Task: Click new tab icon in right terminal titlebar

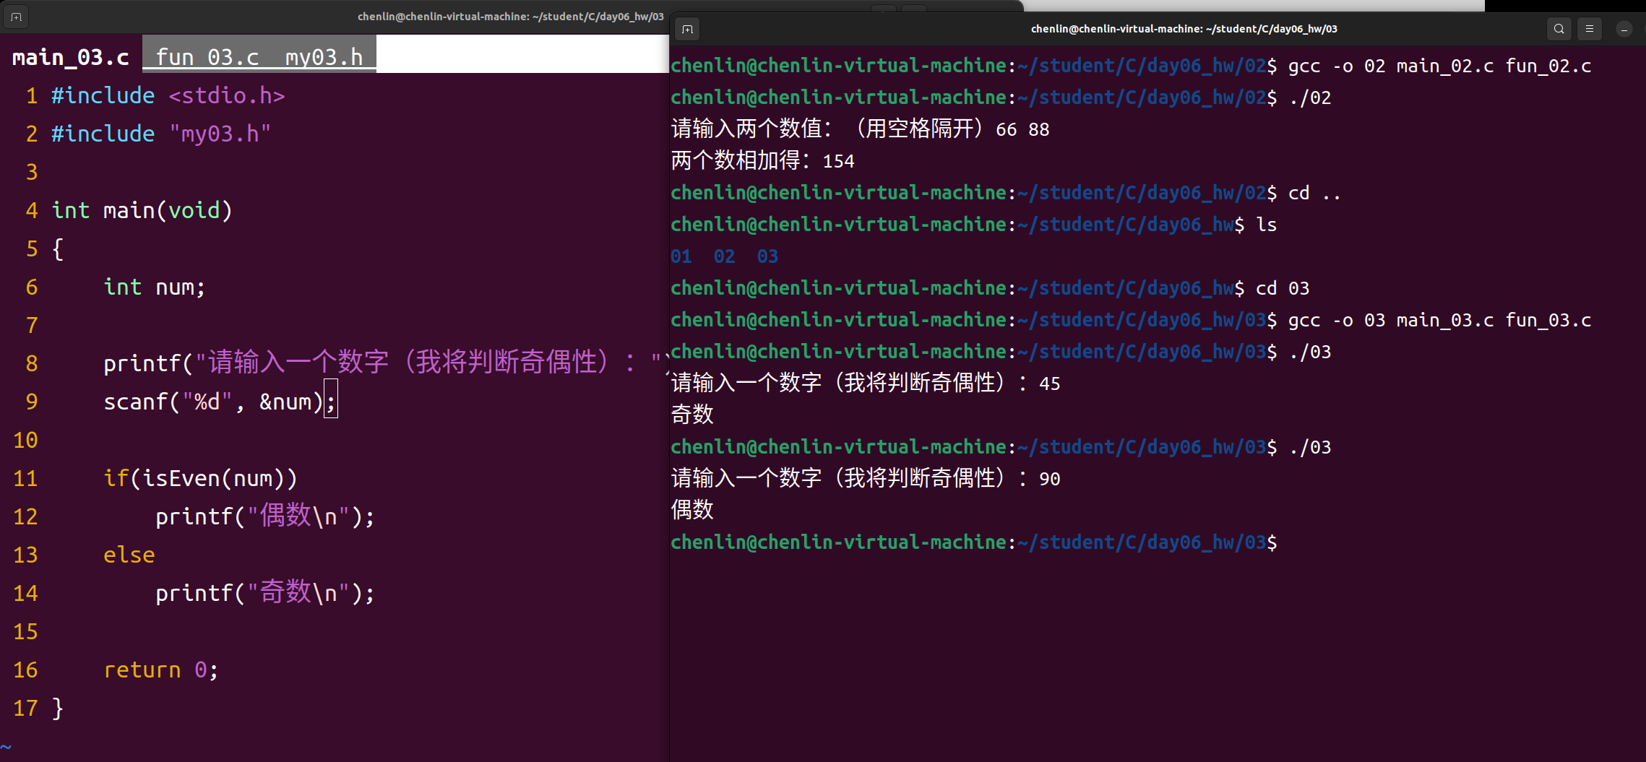Action: [x=687, y=29]
